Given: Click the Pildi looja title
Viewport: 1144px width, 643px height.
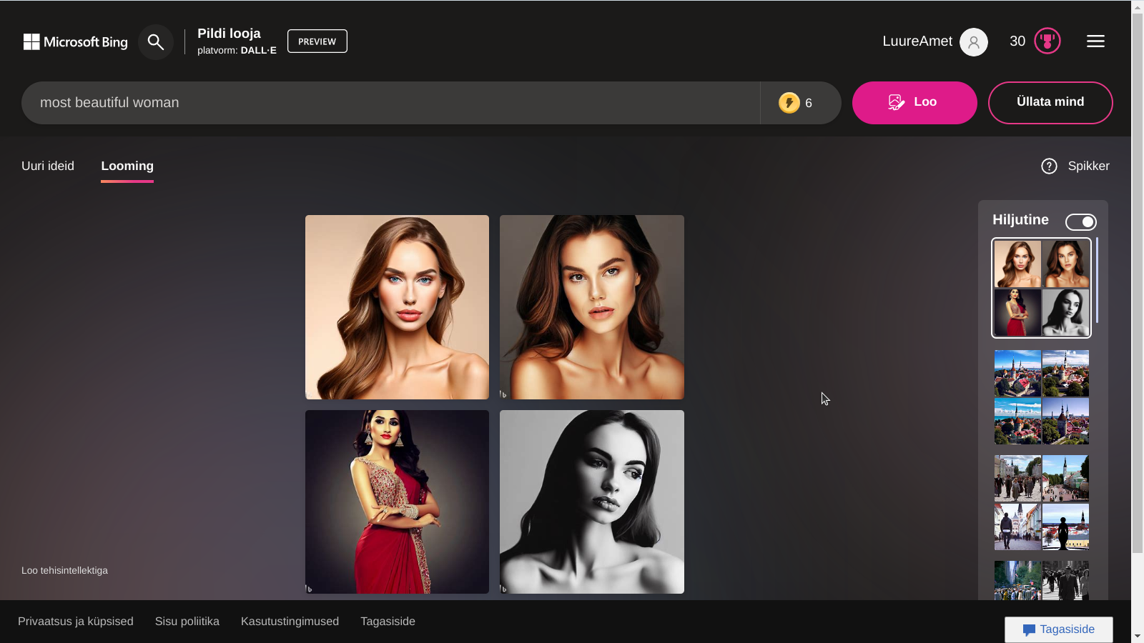Looking at the screenshot, I should pyautogui.click(x=229, y=34).
